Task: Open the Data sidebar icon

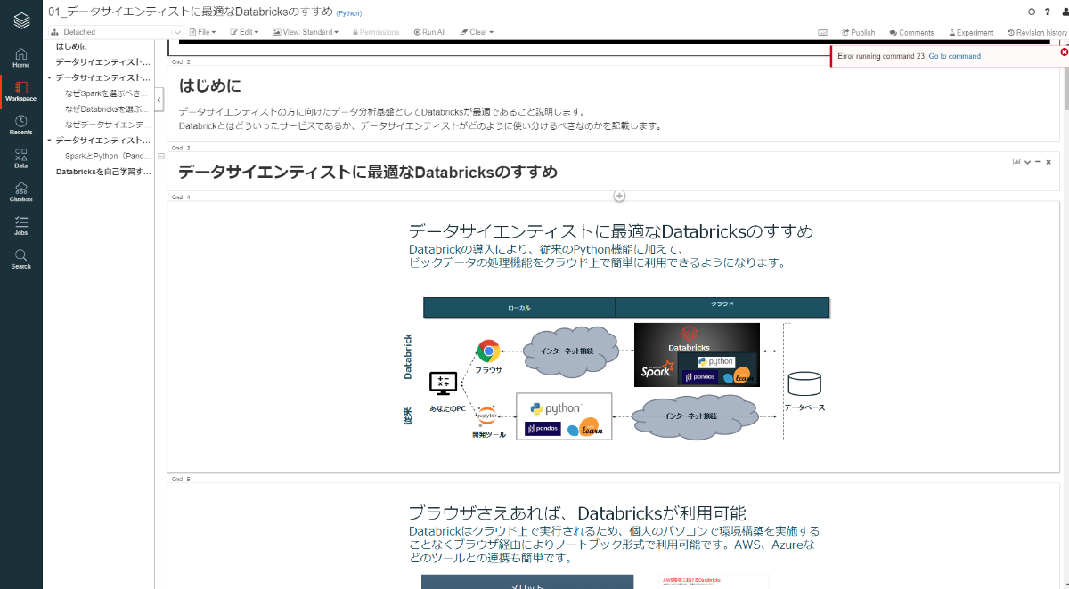Action: tap(21, 157)
